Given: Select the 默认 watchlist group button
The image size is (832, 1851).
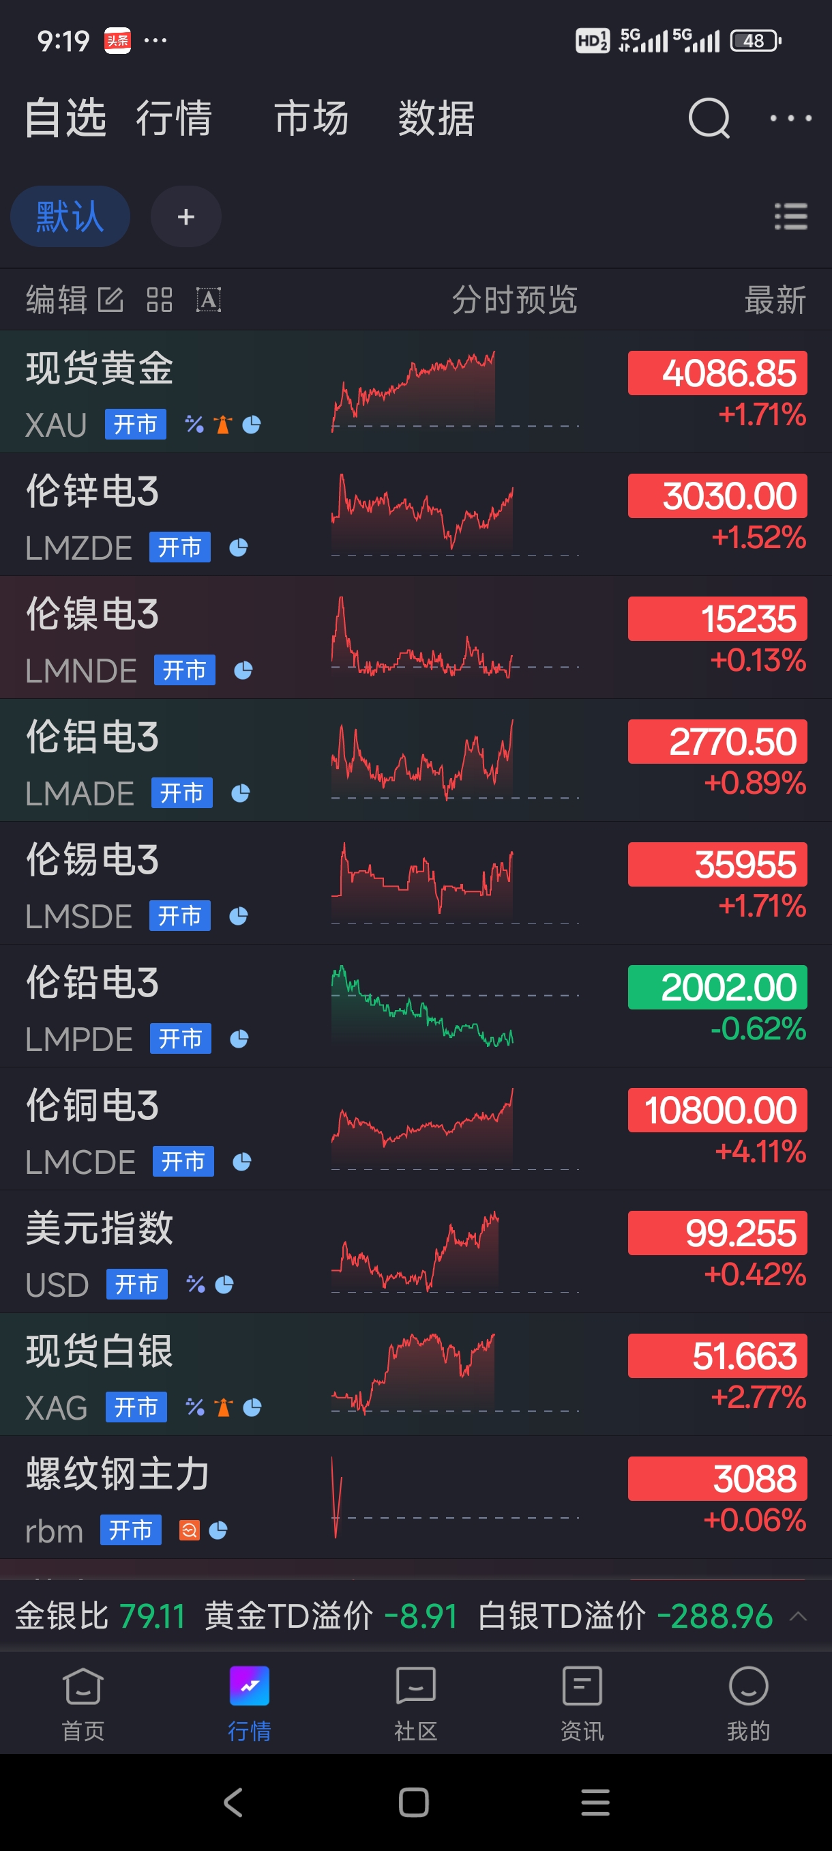Looking at the screenshot, I should click(70, 216).
